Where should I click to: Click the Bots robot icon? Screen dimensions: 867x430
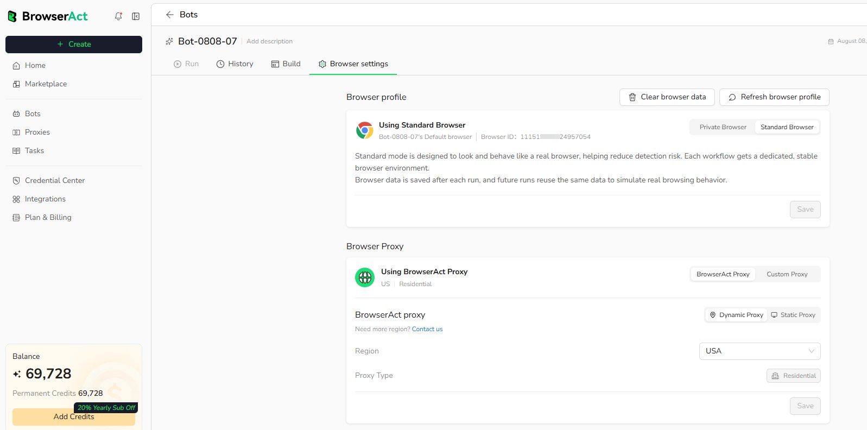pos(16,114)
